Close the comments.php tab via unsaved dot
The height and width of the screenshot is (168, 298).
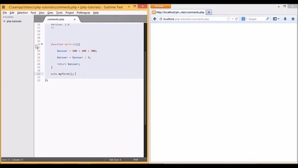[74, 20]
